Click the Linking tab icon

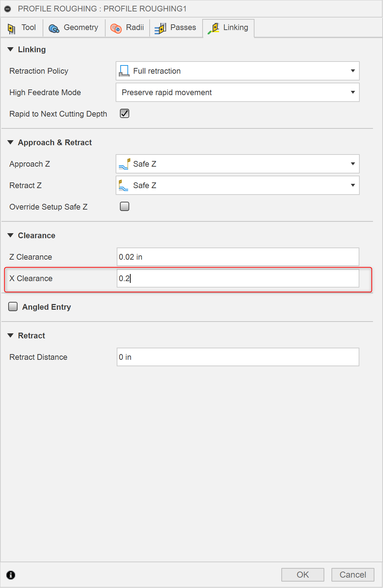[214, 28]
